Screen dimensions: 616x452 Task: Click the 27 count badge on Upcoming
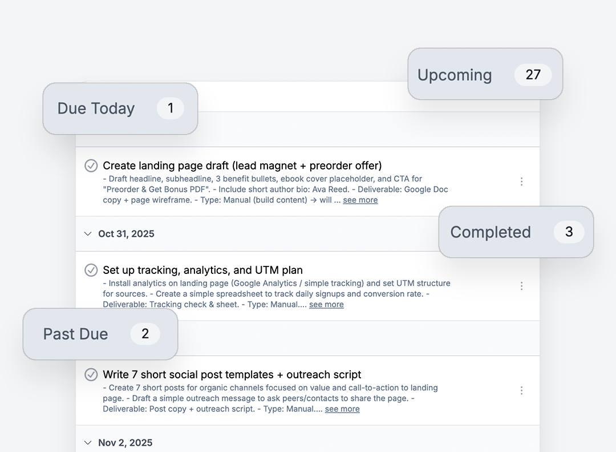[533, 75]
